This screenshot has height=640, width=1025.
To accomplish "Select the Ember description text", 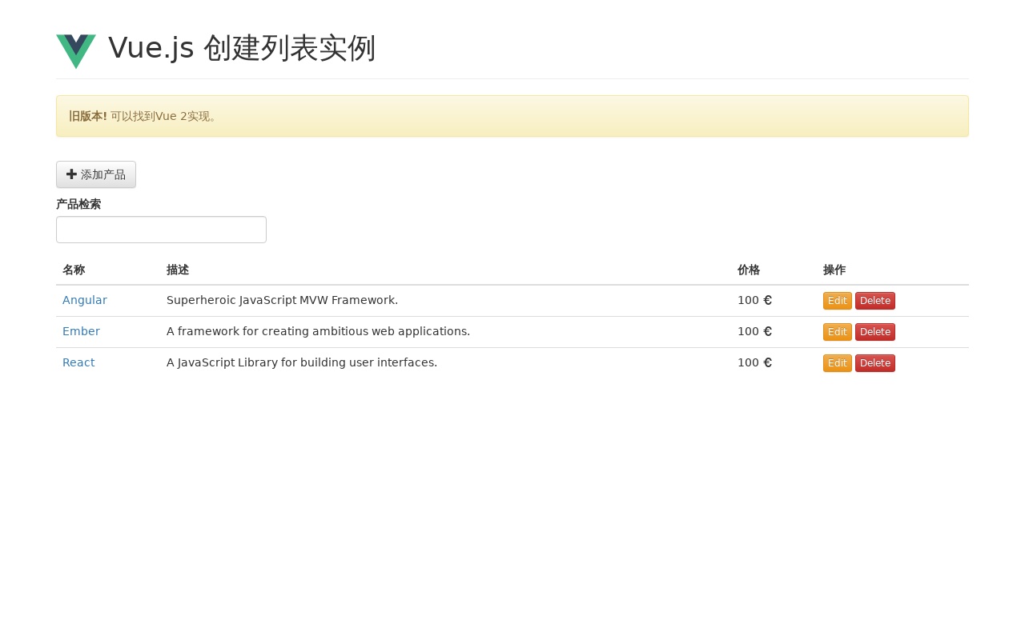I will [318, 331].
